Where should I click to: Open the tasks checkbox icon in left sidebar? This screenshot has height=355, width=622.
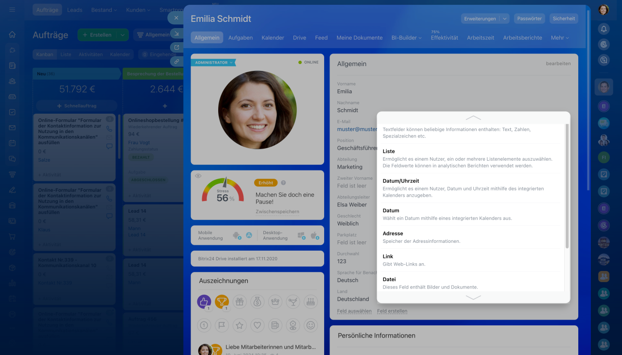12,112
